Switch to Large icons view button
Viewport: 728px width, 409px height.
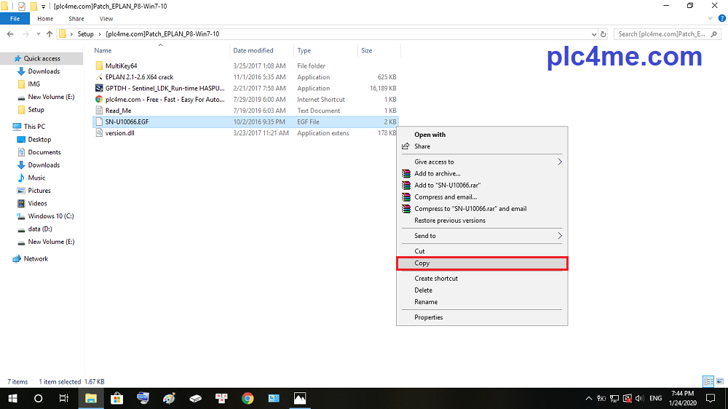coord(718,381)
